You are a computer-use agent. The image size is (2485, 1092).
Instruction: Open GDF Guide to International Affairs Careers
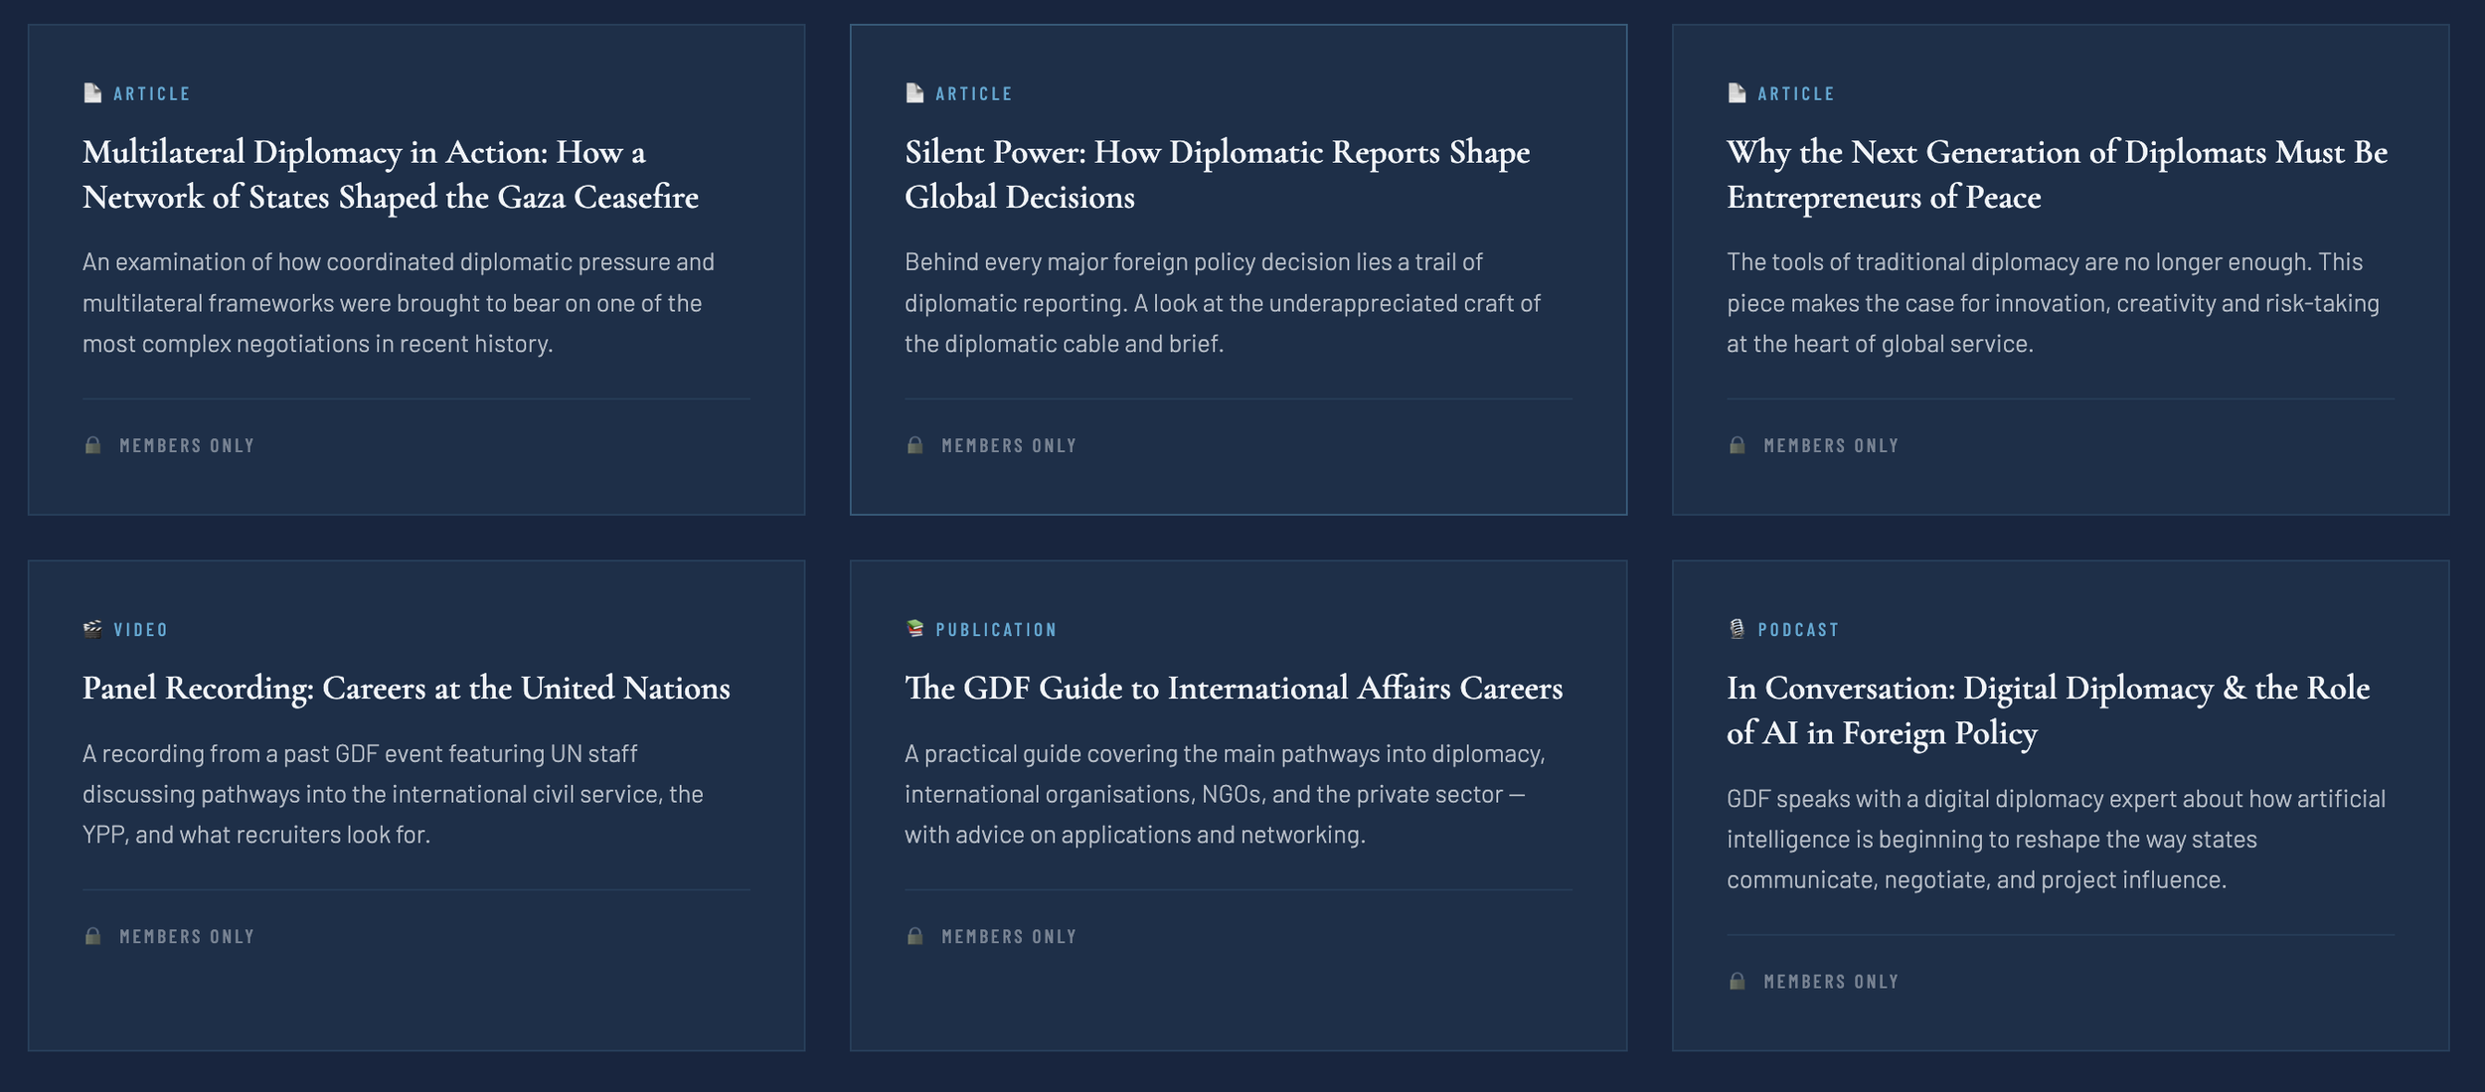click(1233, 688)
